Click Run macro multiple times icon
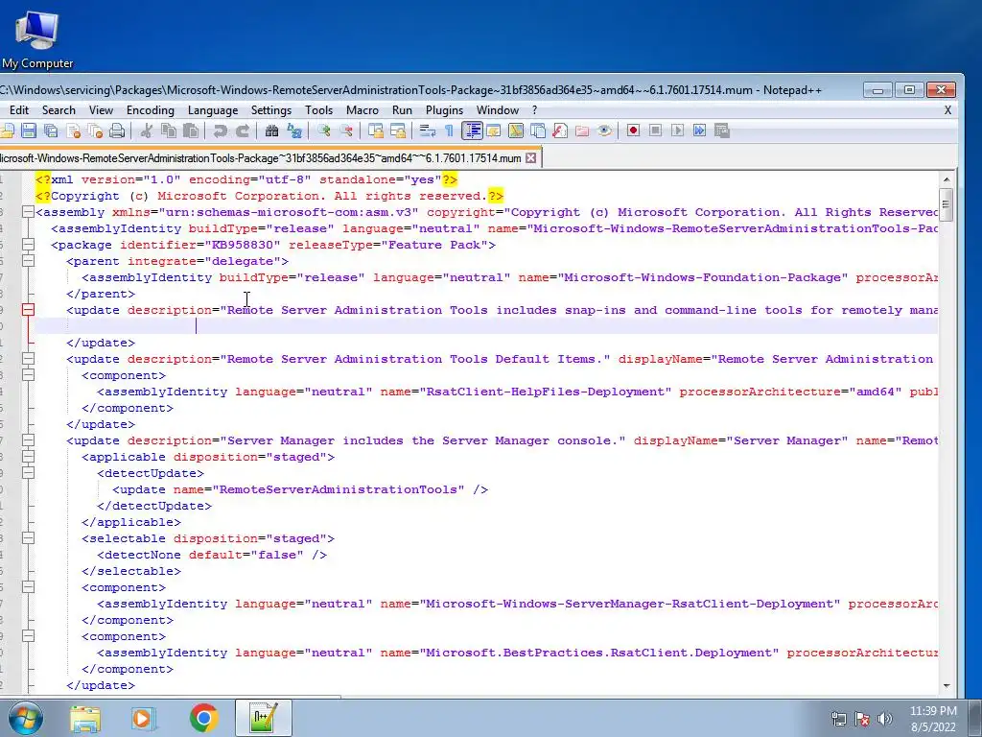The height and width of the screenshot is (737, 982). point(699,131)
